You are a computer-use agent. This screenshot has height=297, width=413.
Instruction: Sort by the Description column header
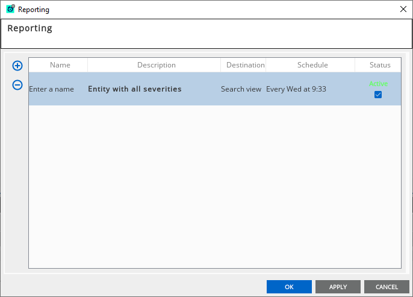[156, 65]
